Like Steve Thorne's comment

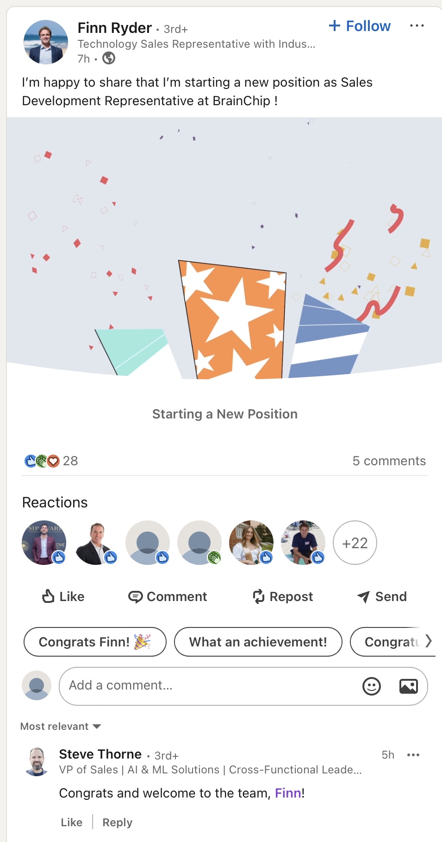[x=72, y=823]
